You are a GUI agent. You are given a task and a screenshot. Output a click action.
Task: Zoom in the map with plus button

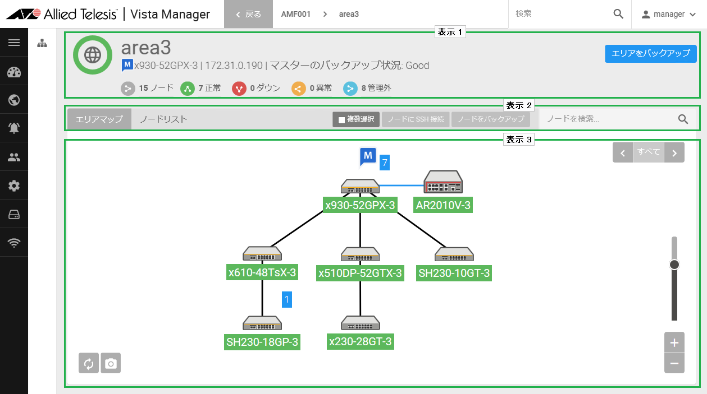click(x=674, y=342)
